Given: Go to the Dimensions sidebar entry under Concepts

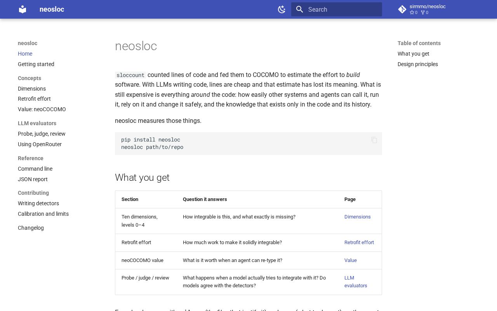Looking at the screenshot, I should click(32, 89).
